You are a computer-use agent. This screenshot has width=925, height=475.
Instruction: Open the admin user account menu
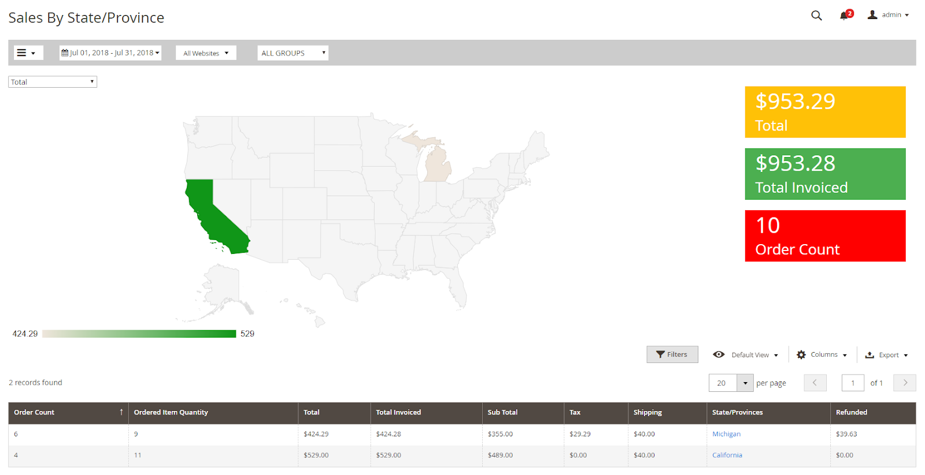click(x=888, y=15)
